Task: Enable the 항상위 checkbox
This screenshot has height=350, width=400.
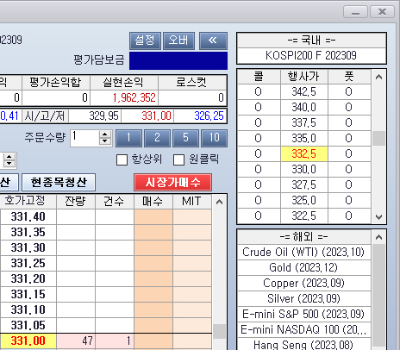Action: click(x=122, y=159)
